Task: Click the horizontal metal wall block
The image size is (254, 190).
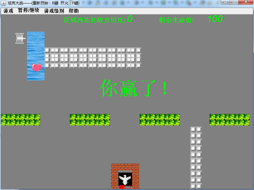Action: point(93,58)
